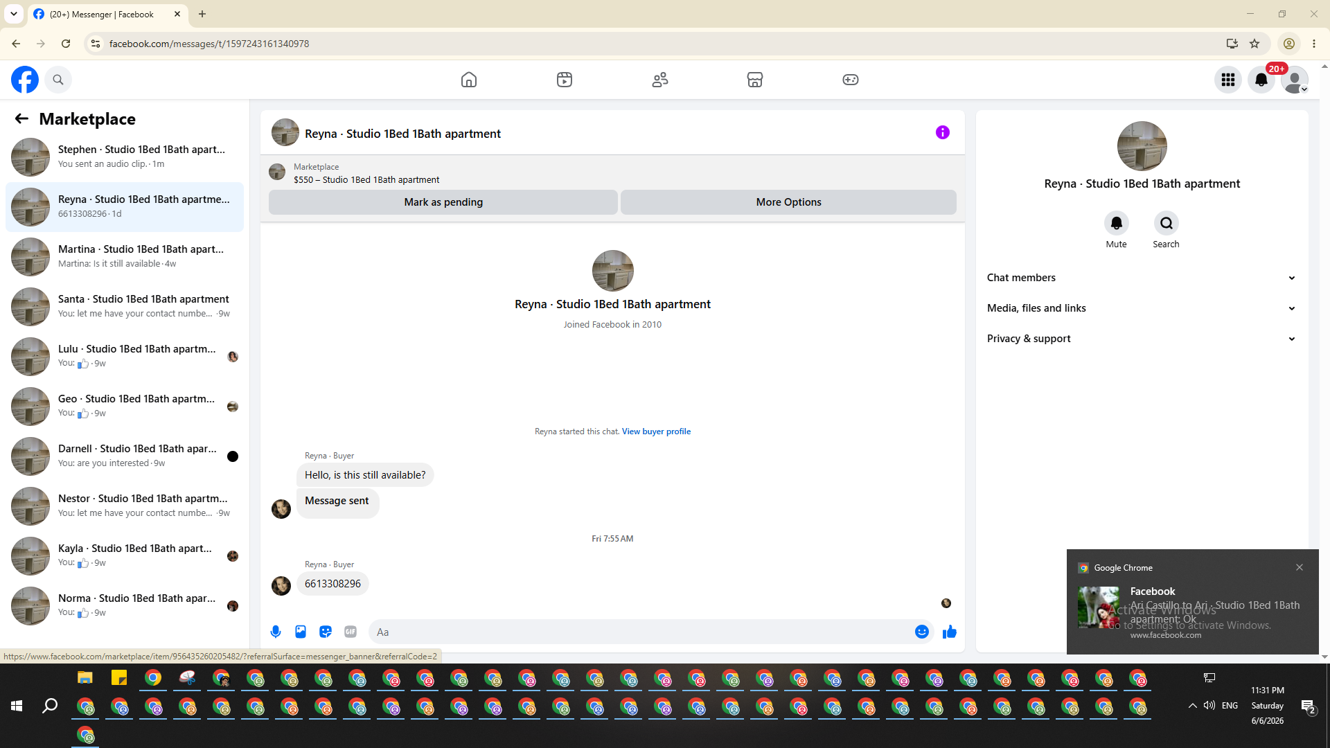Viewport: 1330px width, 748px height.
Task: Click Mark as pending button
Action: (443, 202)
